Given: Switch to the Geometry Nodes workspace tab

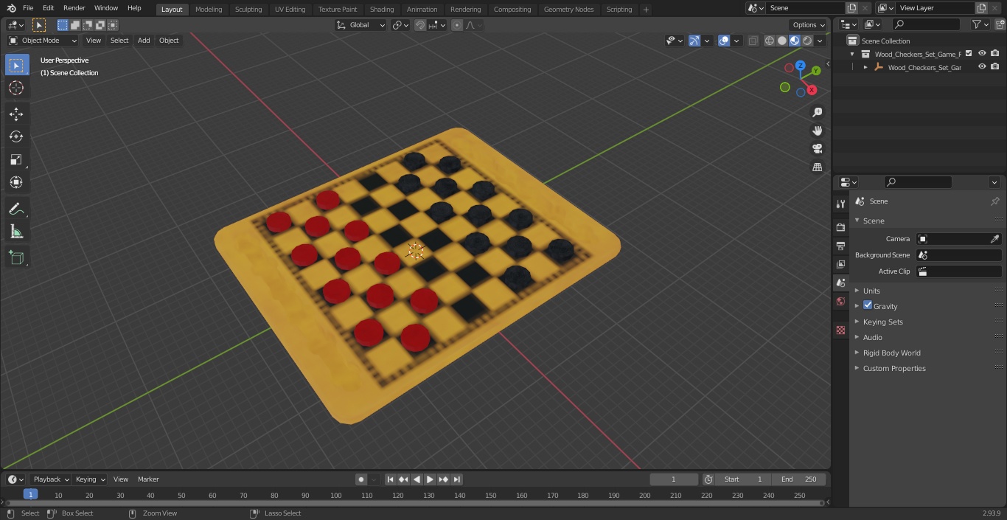Looking at the screenshot, I should (568, 9).
